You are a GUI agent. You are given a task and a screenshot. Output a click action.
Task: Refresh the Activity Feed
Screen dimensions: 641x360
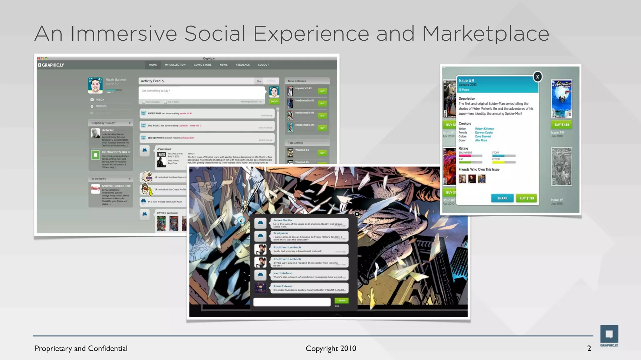163,81
